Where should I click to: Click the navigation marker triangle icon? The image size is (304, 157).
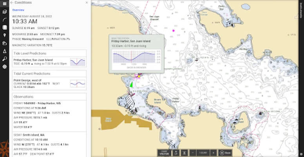coord(4,51)
